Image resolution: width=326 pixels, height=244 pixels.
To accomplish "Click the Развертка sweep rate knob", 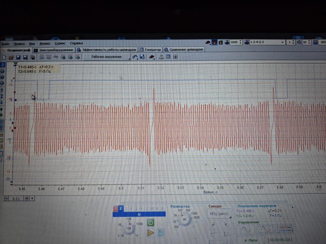I will (185, 219).
